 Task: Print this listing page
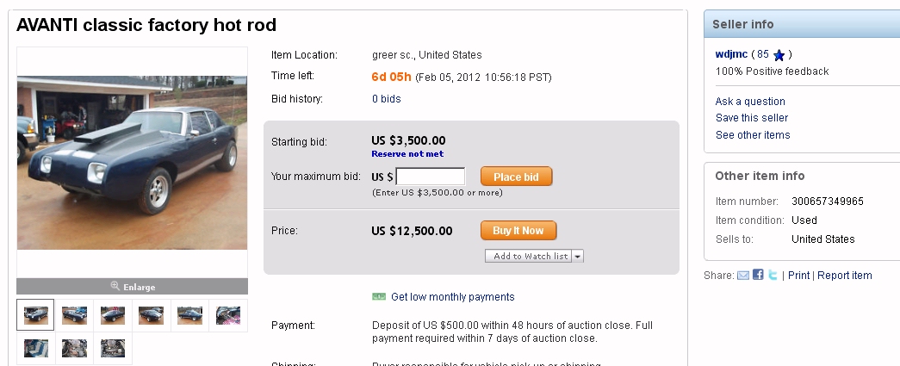click(799, 276)
